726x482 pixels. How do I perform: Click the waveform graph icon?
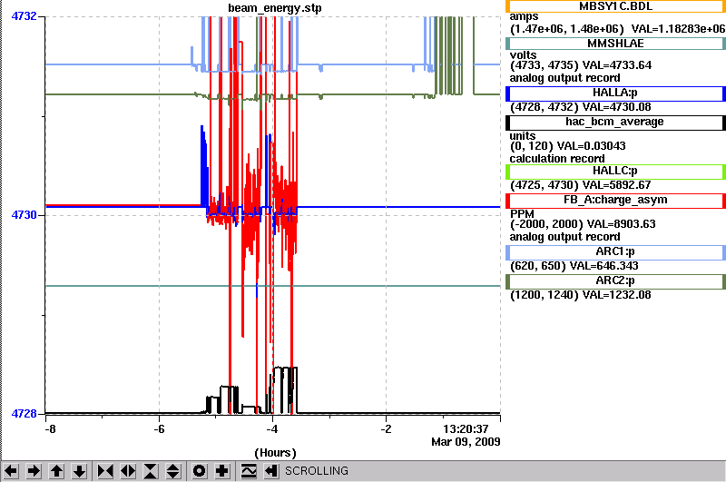(249, 471)
